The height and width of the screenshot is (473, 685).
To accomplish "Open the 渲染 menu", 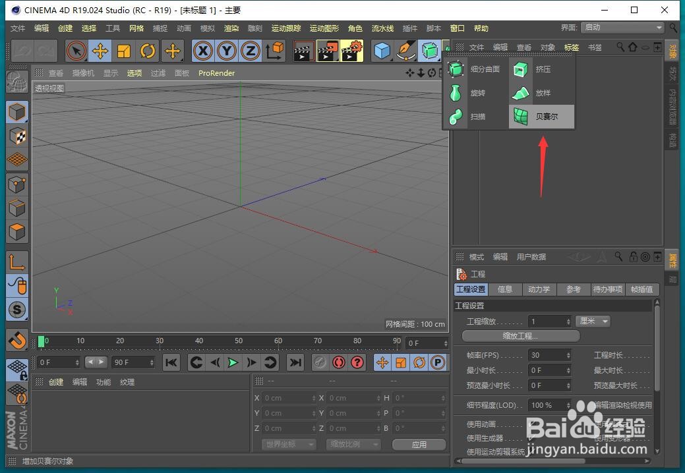I will pos(231,28).
